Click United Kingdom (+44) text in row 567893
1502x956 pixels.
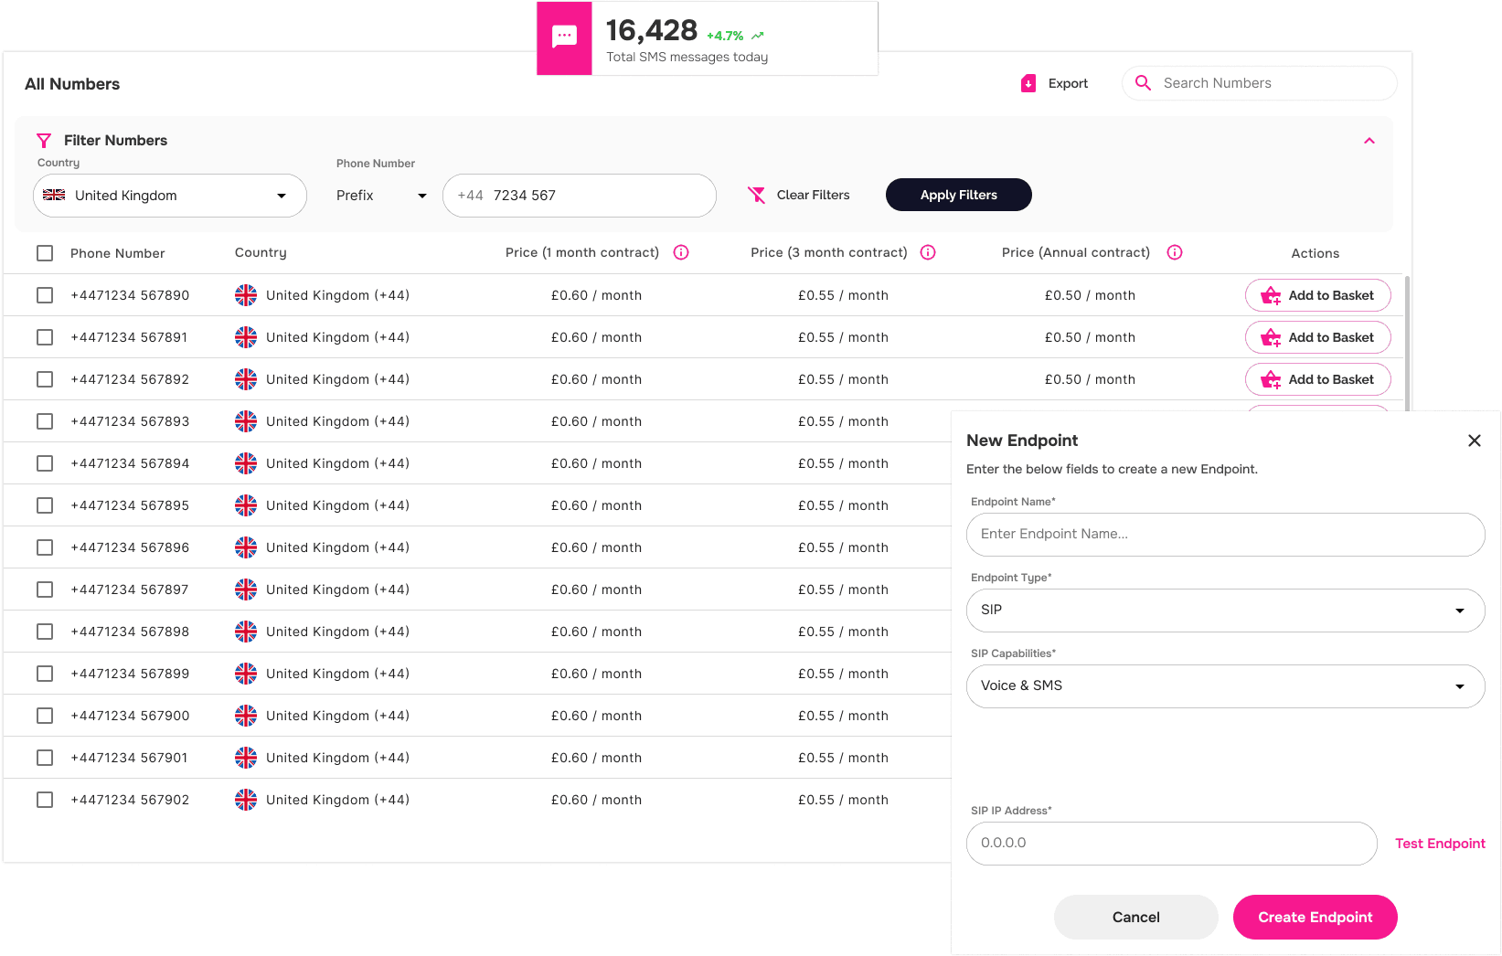(x=337, y=421)
